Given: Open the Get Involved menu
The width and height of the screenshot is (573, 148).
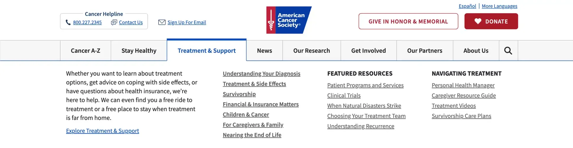Looking at the screenshot, I should [368, 51].
